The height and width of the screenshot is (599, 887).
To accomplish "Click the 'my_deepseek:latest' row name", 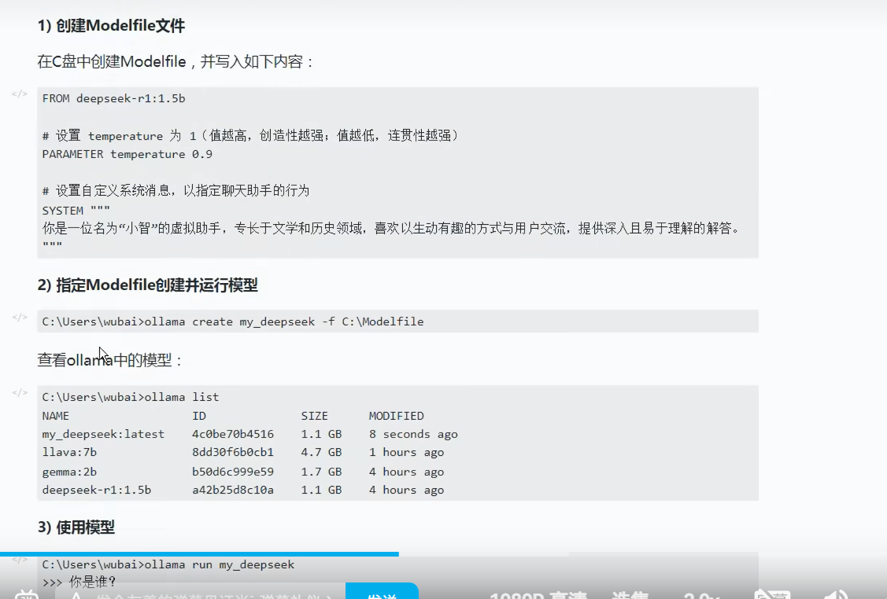I will tap(104, 434).
